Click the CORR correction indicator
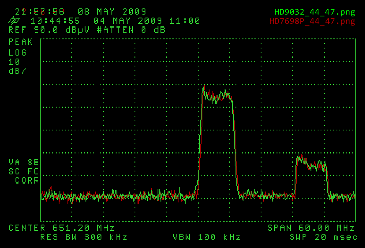The height and width of the screenshot is (248, 365). 27,181
